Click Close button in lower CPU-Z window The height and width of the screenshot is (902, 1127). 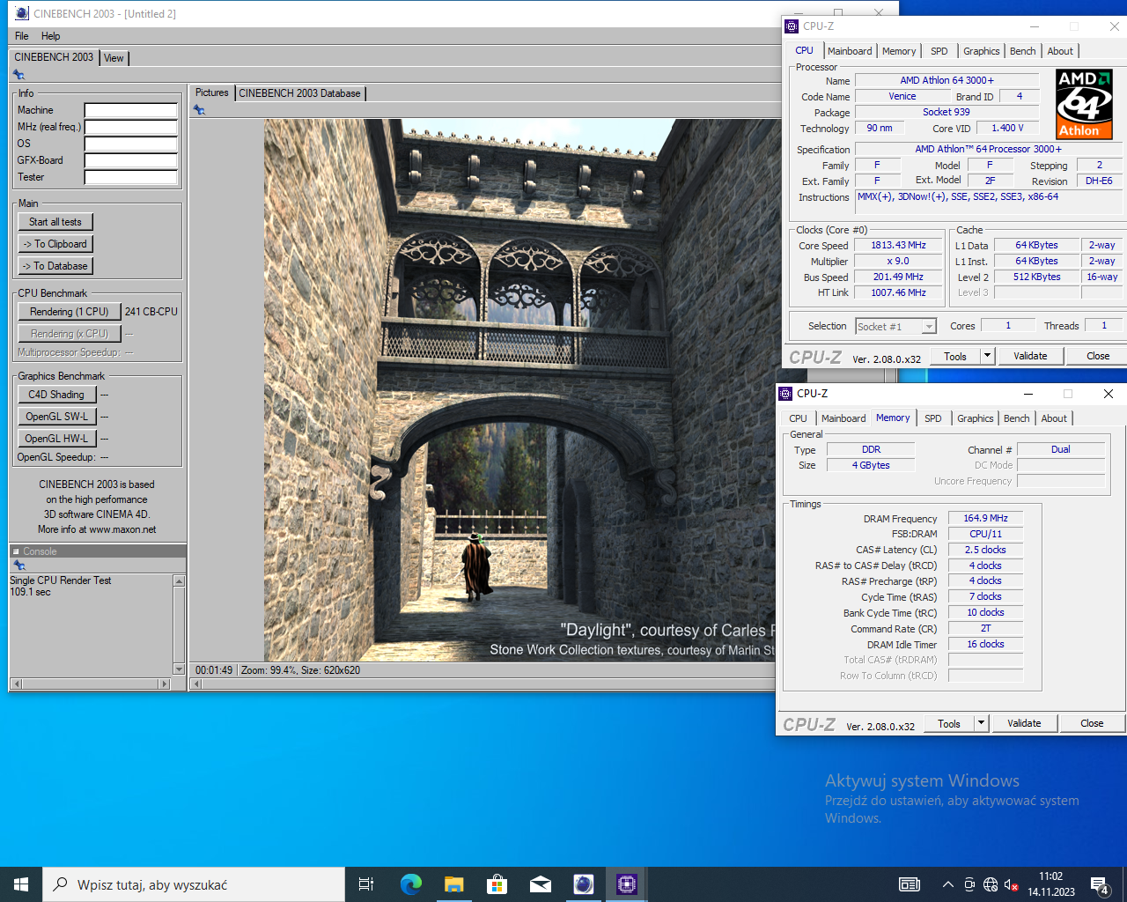[x=1092, y=724]
